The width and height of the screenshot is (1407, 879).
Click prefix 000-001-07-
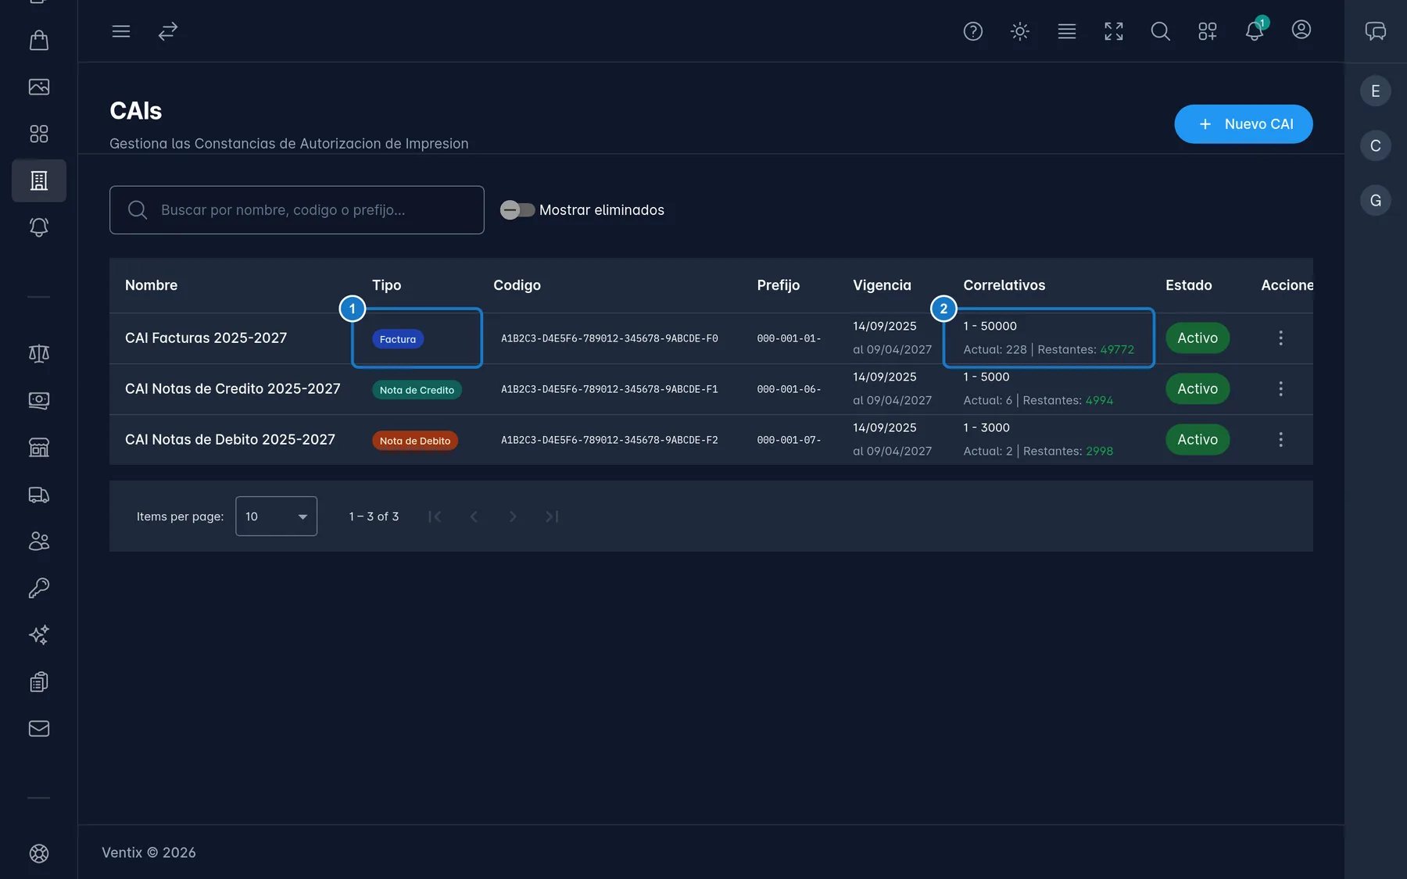[789, 440]
